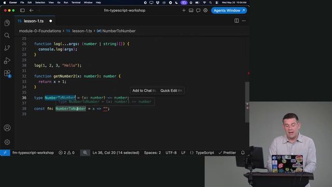Open the Help menu

coord(98,3)
